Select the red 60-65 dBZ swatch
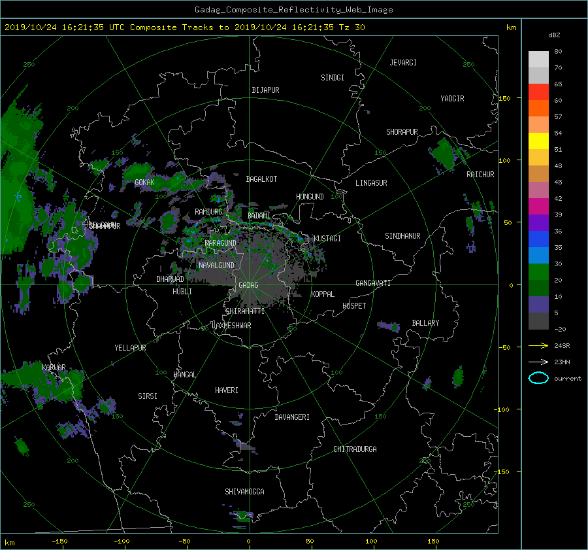This screenshot has height=550, width=588. 538,92
